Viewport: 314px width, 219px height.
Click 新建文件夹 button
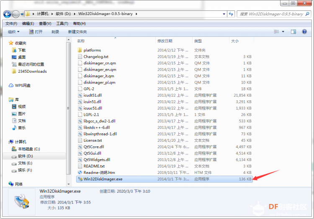coord(77,32)
